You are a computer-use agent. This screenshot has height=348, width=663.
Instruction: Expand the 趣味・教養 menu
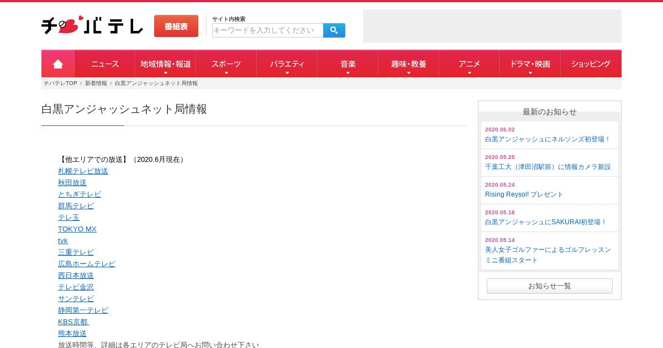point(409,64)
